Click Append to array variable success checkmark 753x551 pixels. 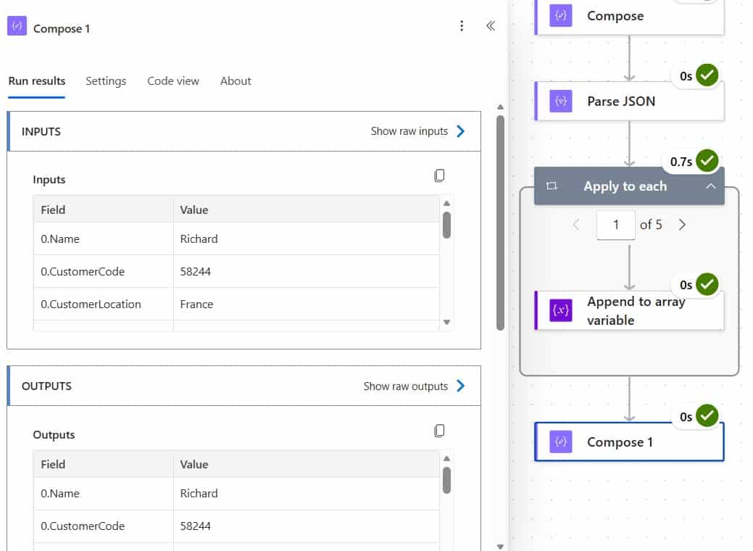(707, 284)
